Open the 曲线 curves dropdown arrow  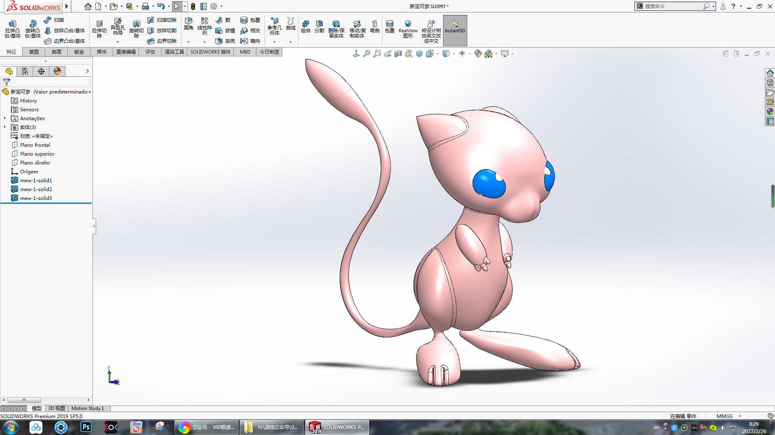click(x=290, y=42)
